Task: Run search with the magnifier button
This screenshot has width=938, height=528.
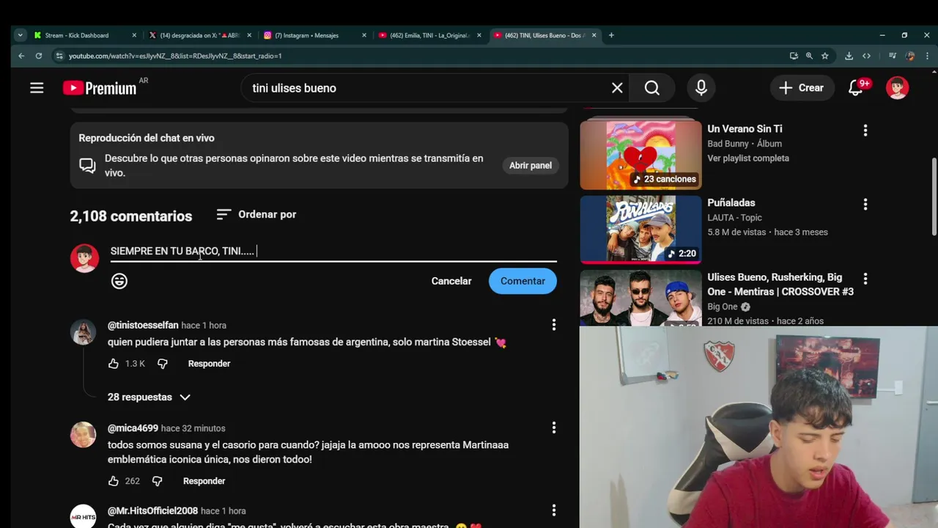Action: 652,88
